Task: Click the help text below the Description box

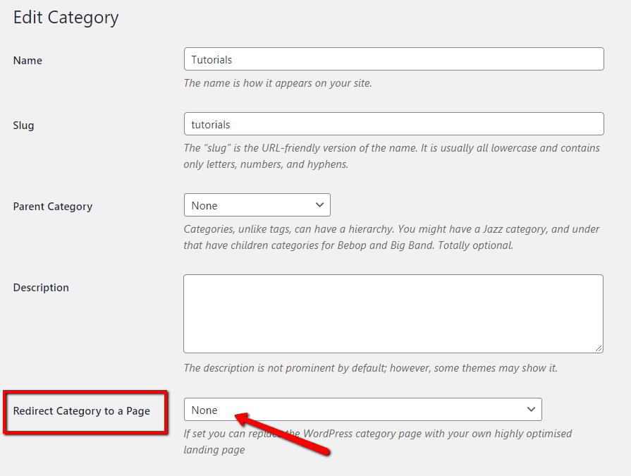Action: click(371, 368)
